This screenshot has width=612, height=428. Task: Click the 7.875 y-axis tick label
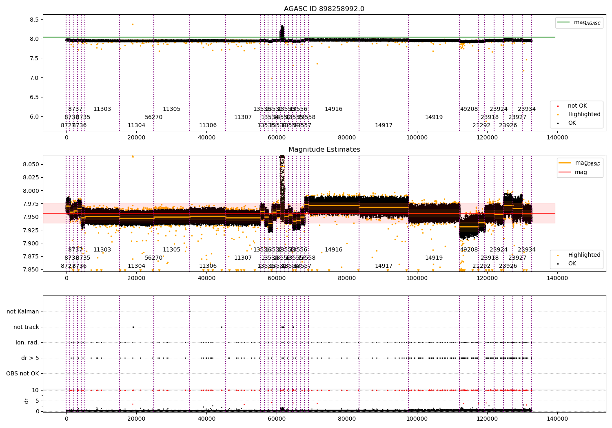click(31, 256)
